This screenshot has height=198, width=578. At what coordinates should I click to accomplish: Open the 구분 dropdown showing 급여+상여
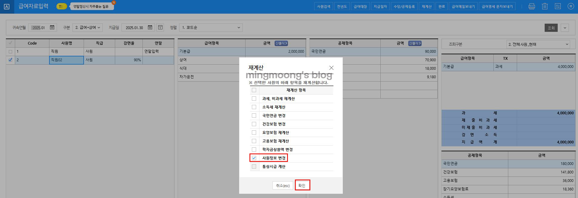88,28
